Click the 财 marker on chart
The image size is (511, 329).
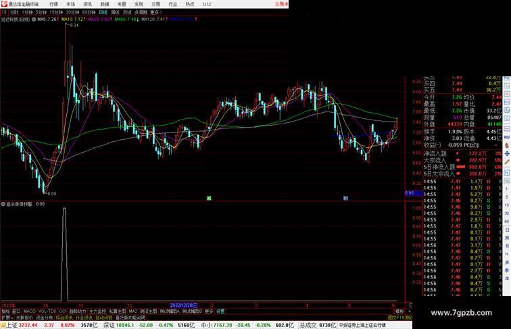tap(345, 198)
